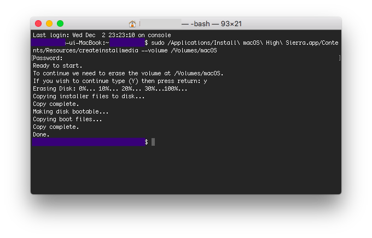Image resolution: width=372 pixels, height=238 pixels.
Task: Click 'Copying installer files to disk...' line
Action: coord(89,96)
